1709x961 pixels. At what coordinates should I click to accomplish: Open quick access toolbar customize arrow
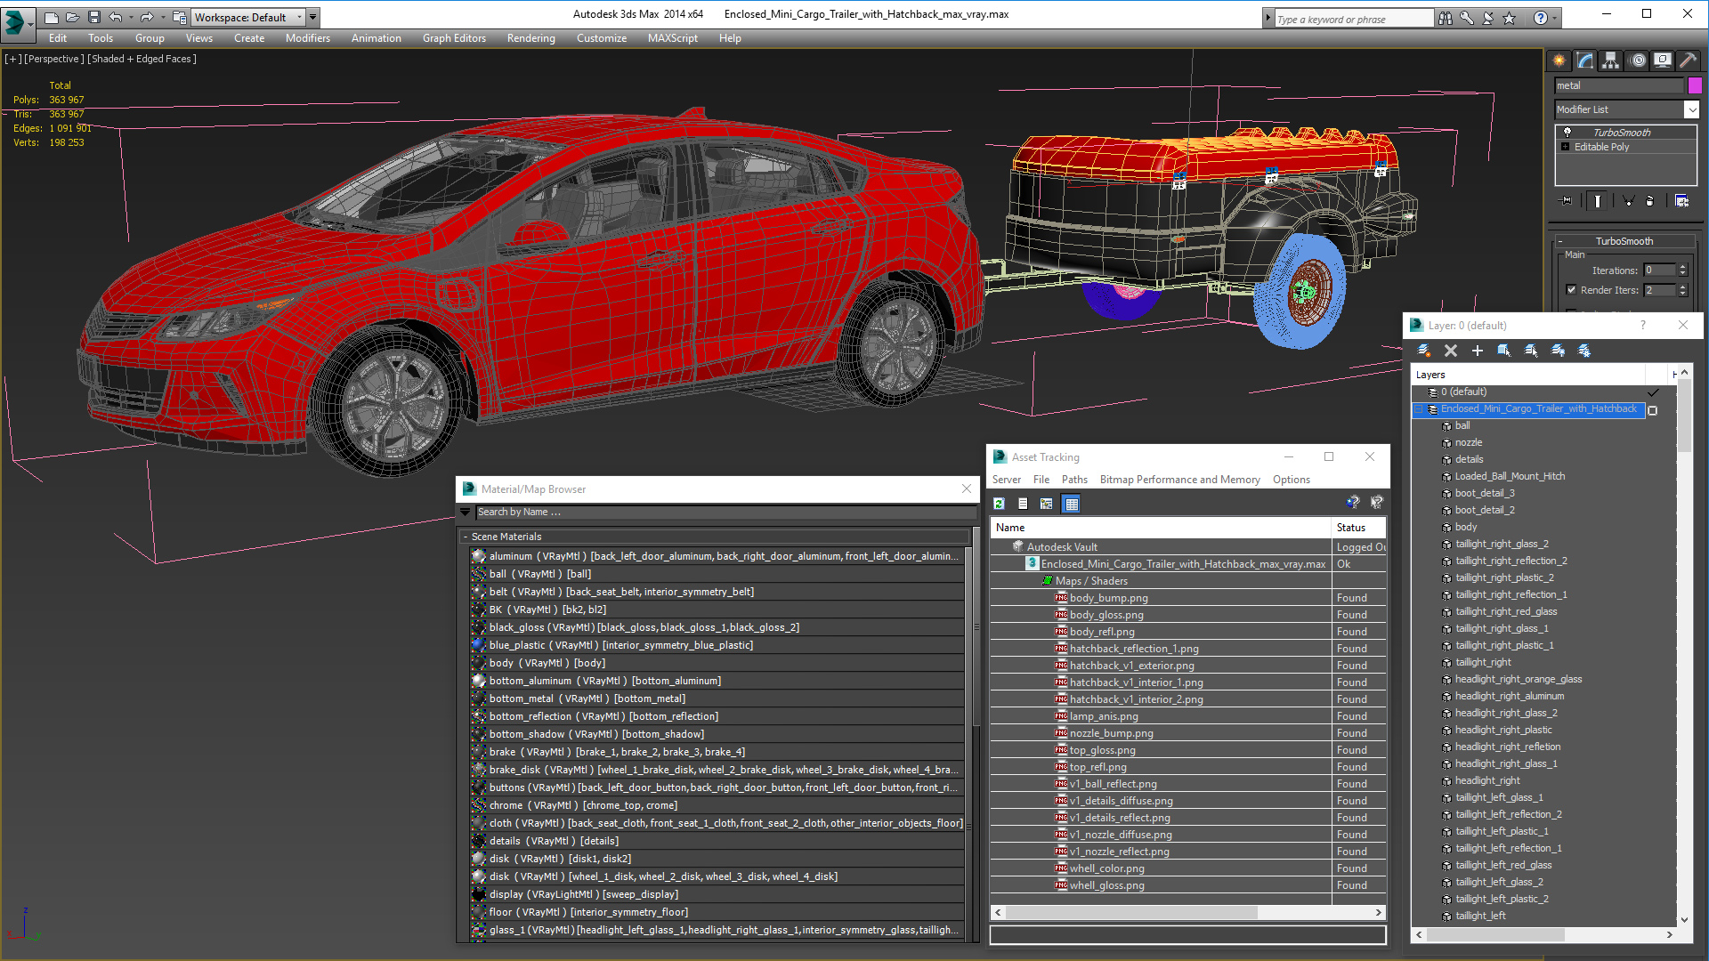coord(313,17)
